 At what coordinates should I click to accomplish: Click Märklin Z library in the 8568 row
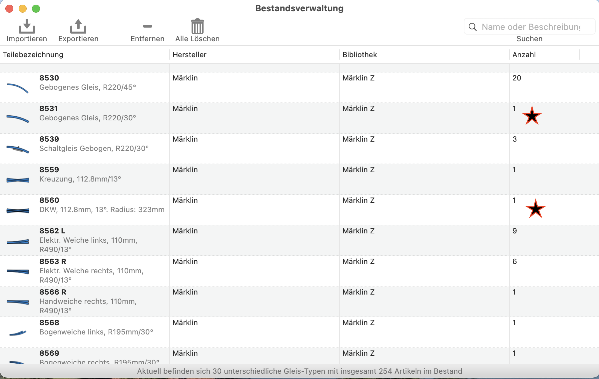[358, 323]
